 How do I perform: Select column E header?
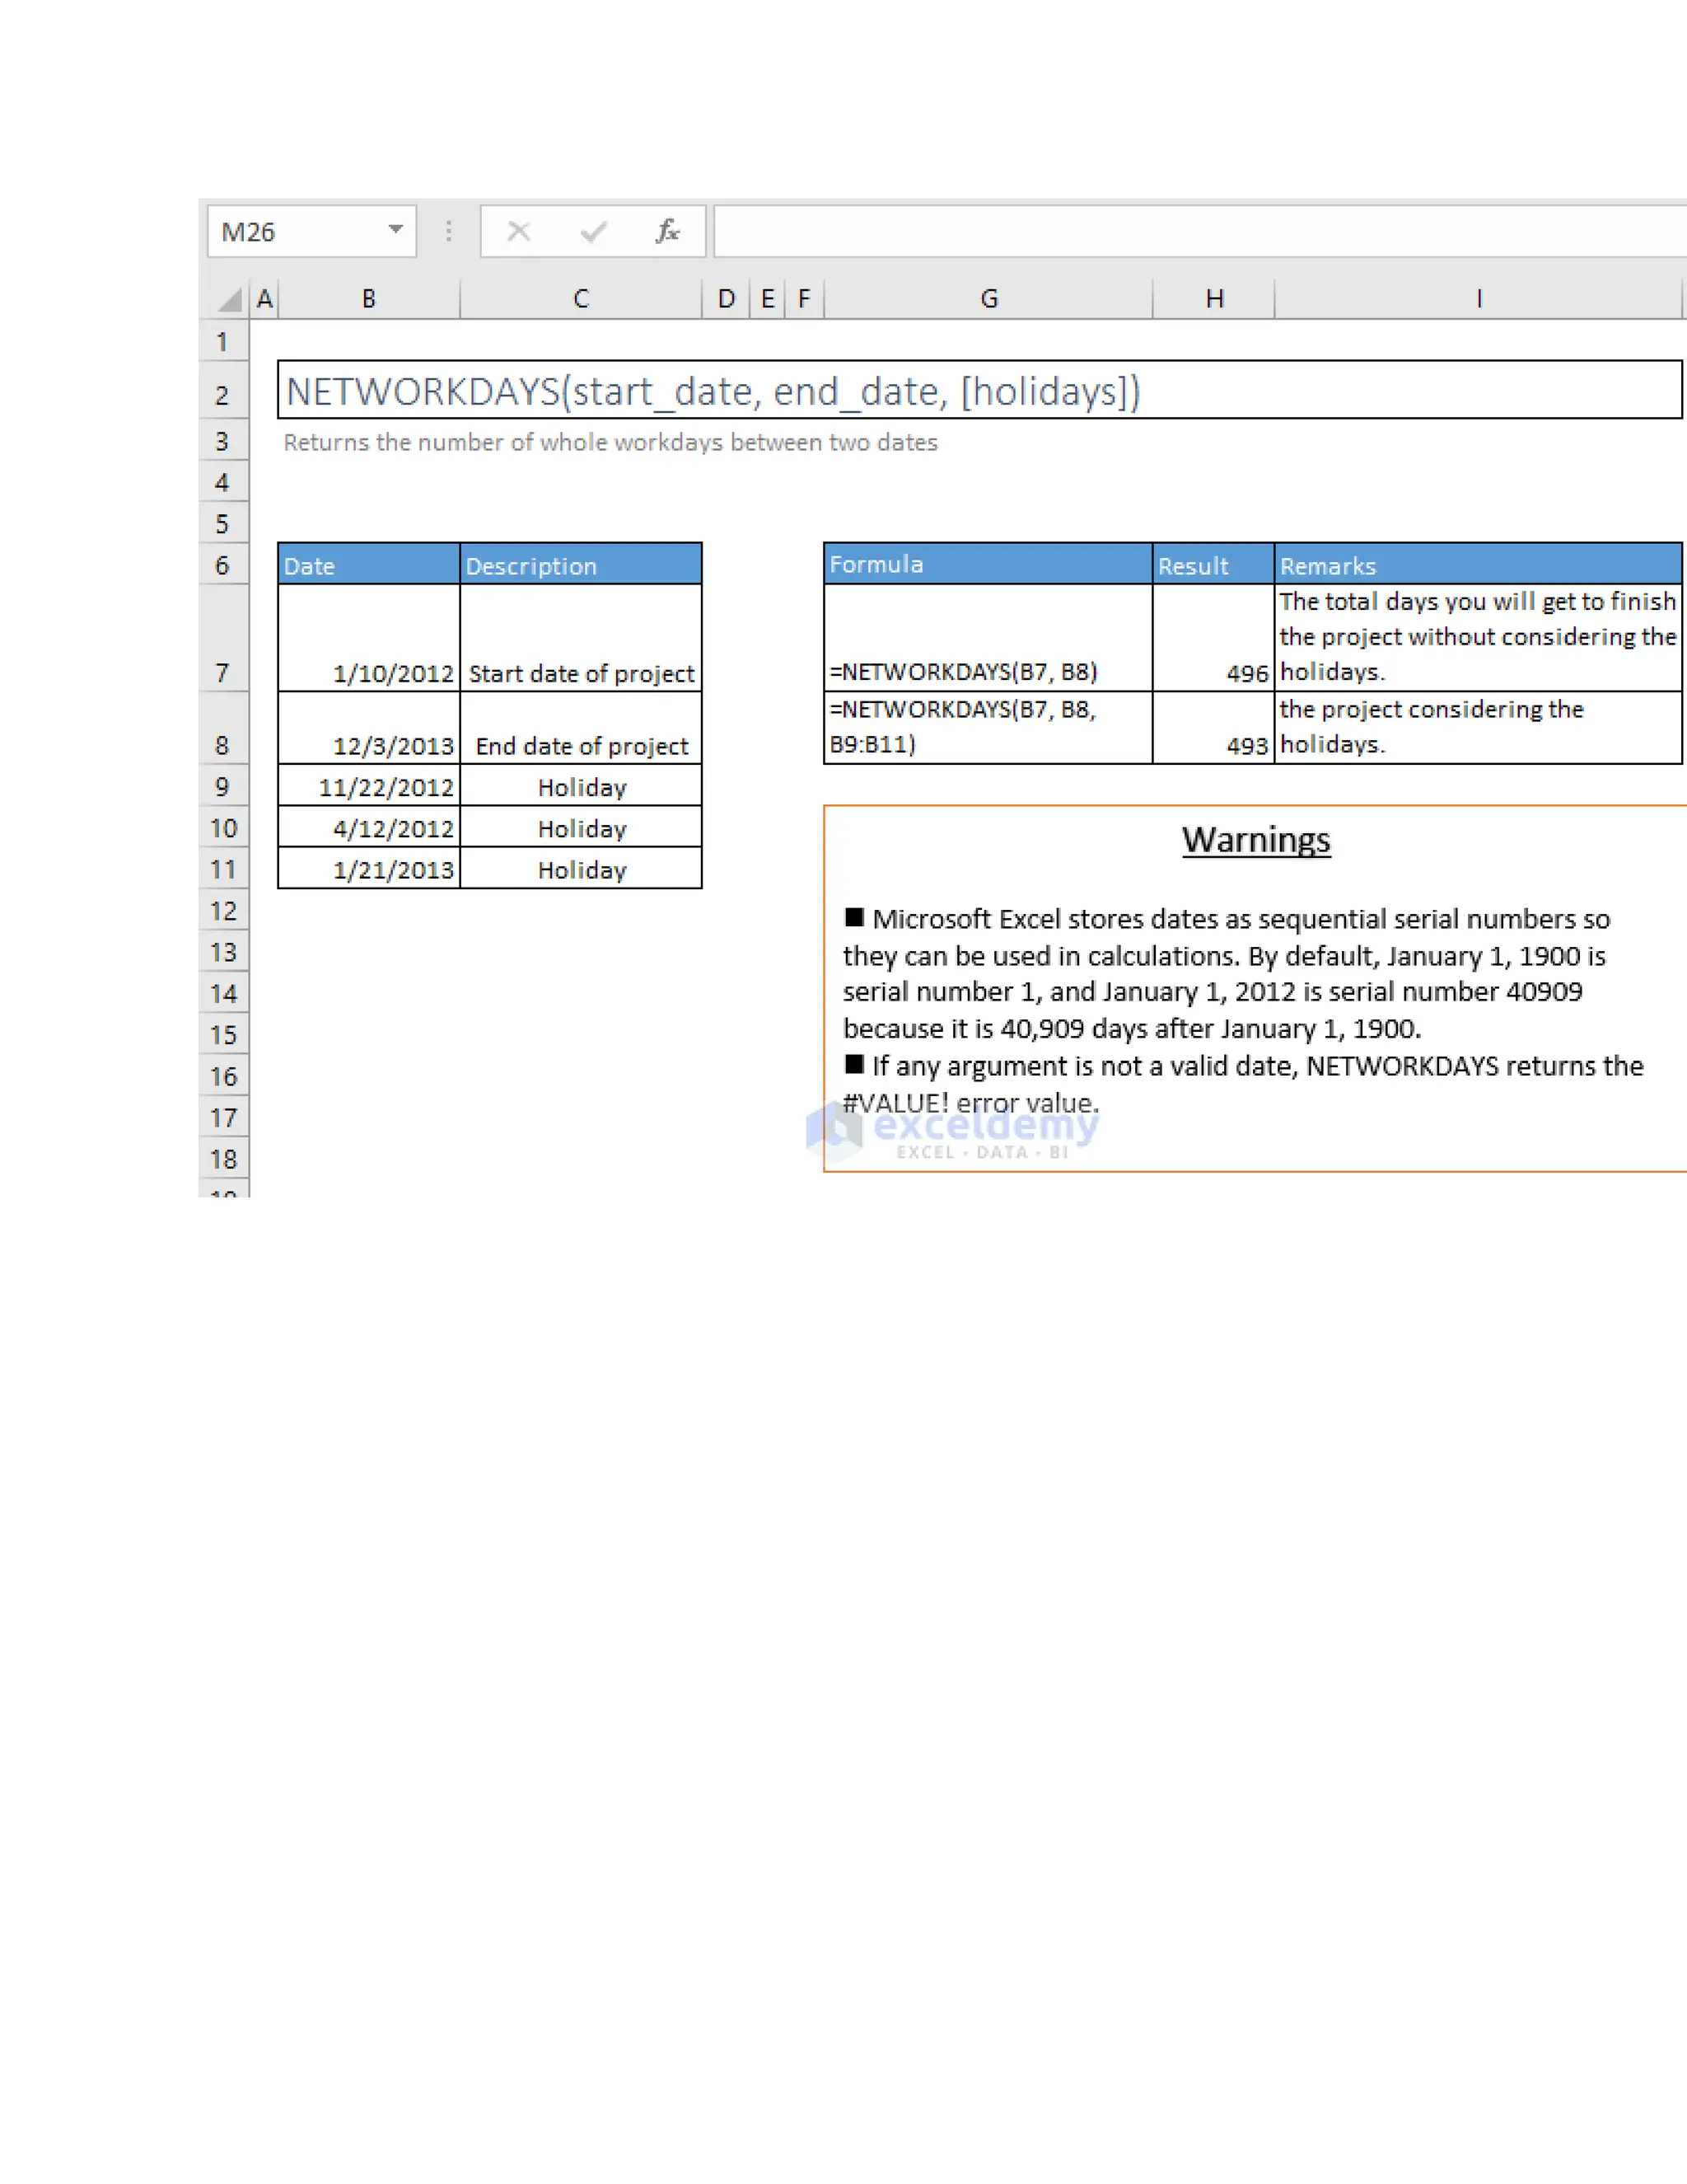coord(768,299)
